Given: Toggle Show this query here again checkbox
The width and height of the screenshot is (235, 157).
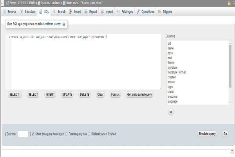Looking at the screenshot, I should point(33,134).
